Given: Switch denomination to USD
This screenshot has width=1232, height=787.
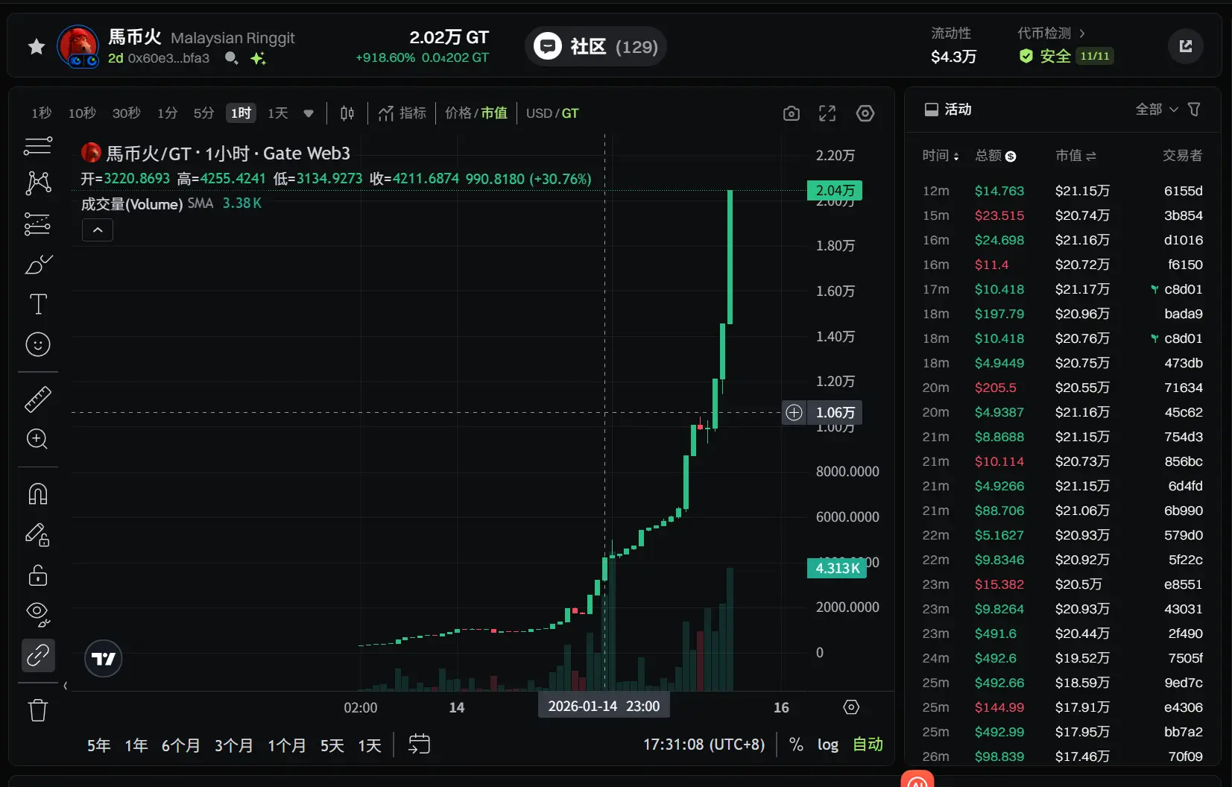Looking at the screenshot, I should click(x=539, y=113).
